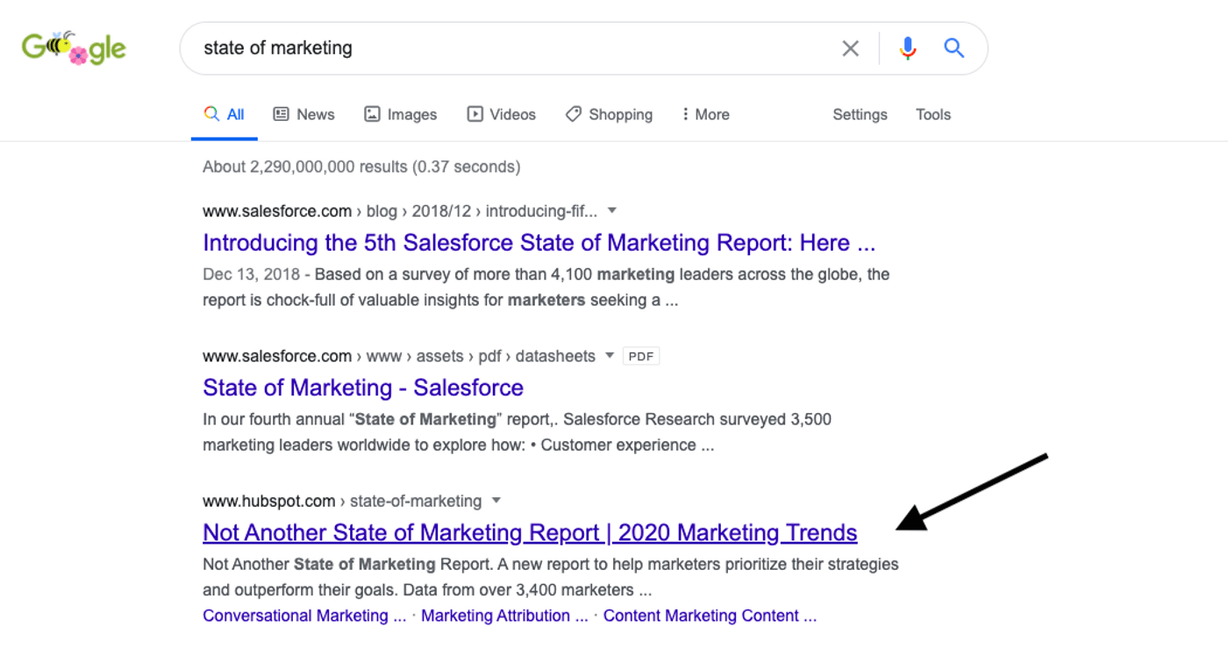Open the search Tools menu
Screen dimensions: 1228x655
coord(933,115)
